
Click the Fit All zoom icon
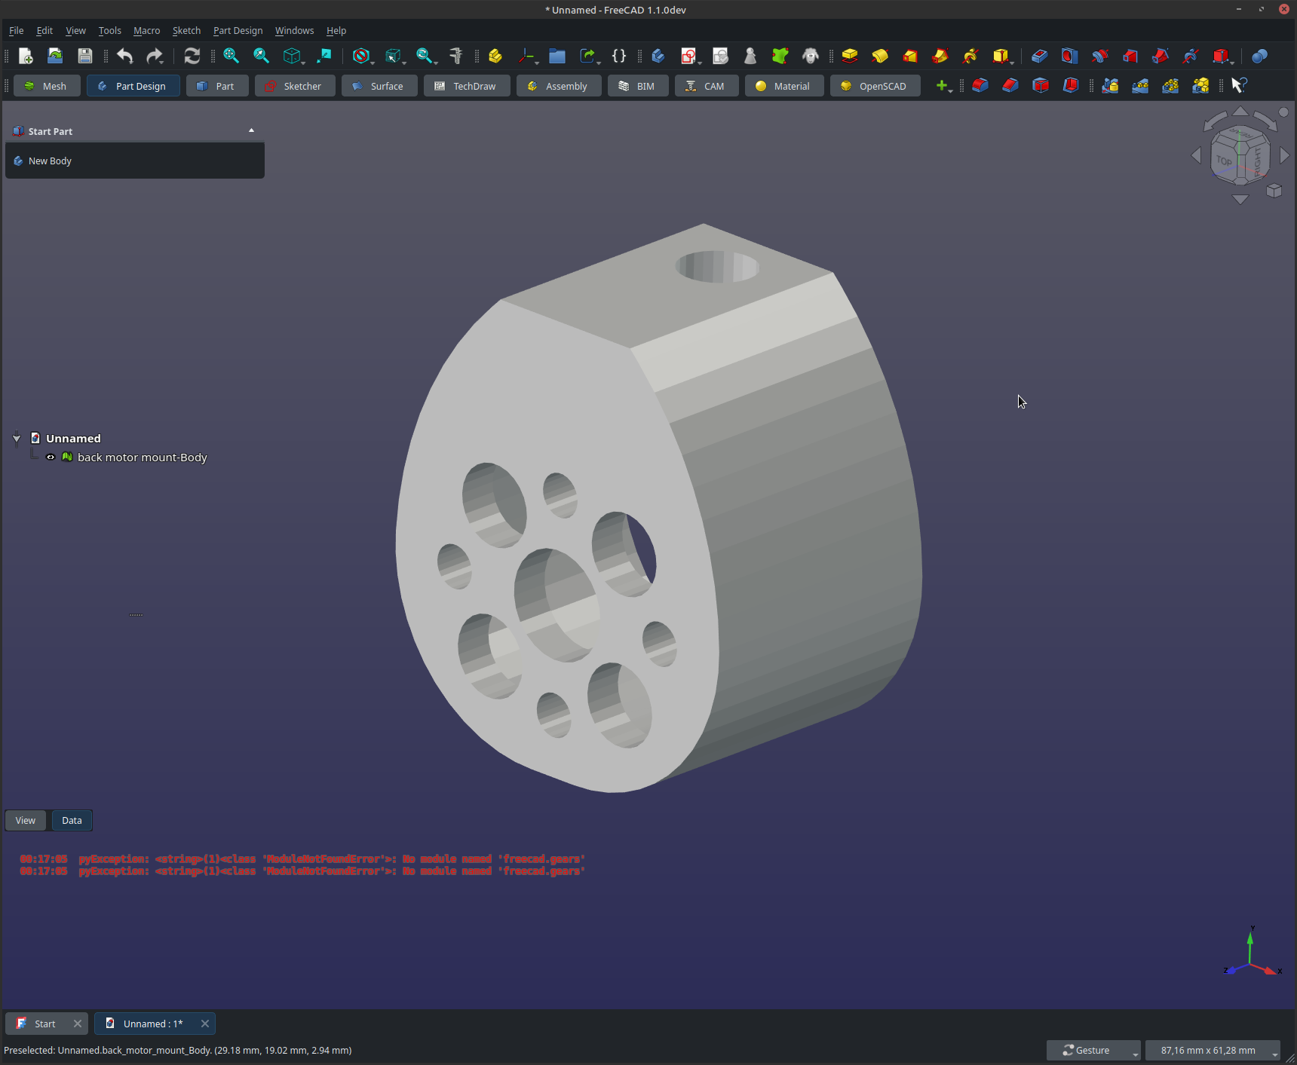pyautogui.click(x=231, y=56)
